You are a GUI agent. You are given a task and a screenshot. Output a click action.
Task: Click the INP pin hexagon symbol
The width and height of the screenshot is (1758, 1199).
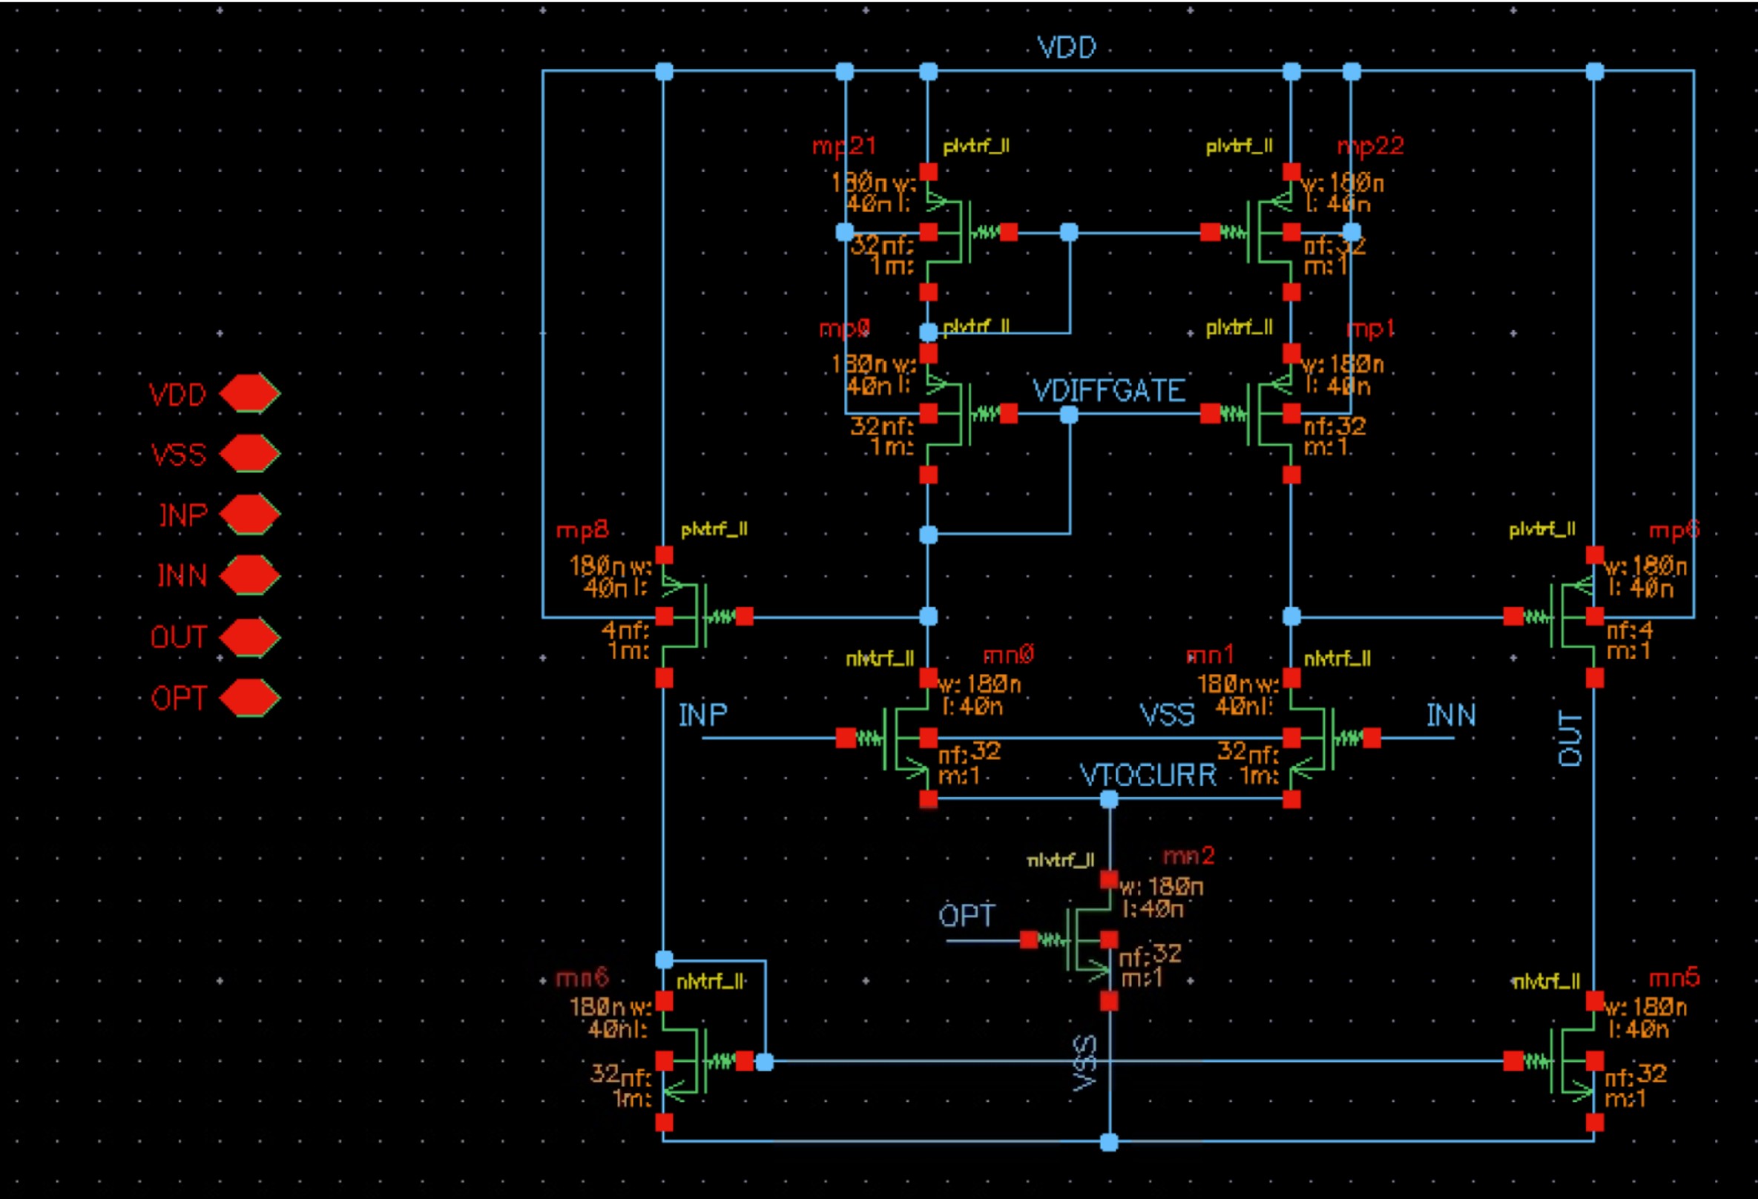tap(250, 515)
